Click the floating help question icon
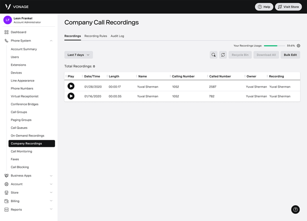This screenshot has width=307, height=221. (x=295, y=210)
